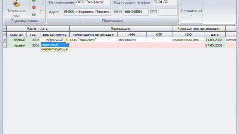Focus the Код города и телефон field
Screen dimensions: 239x134
[165, 3]
